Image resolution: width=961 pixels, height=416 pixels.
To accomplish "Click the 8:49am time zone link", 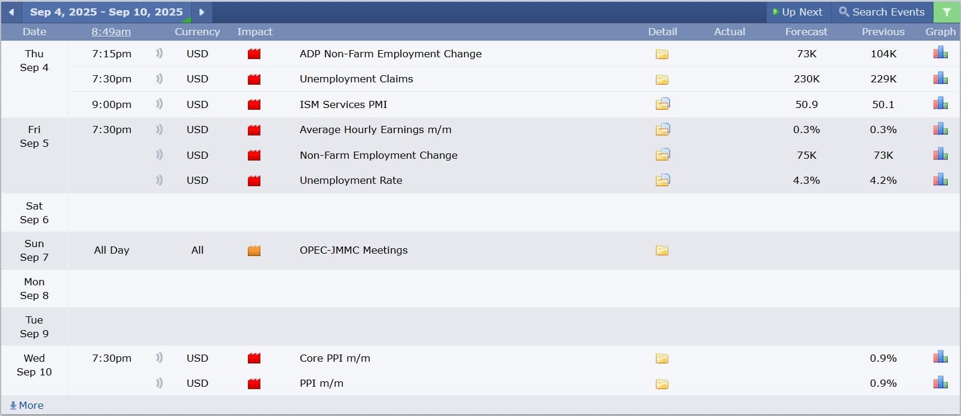I will coord(111,32).
